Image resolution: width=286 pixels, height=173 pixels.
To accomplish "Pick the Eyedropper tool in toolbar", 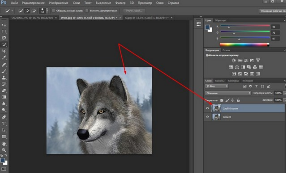I will click(4, 58).
